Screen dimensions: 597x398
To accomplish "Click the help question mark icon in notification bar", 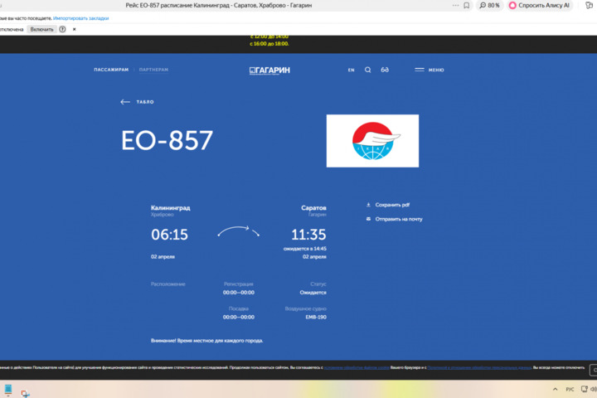I will tap(63, 29).
